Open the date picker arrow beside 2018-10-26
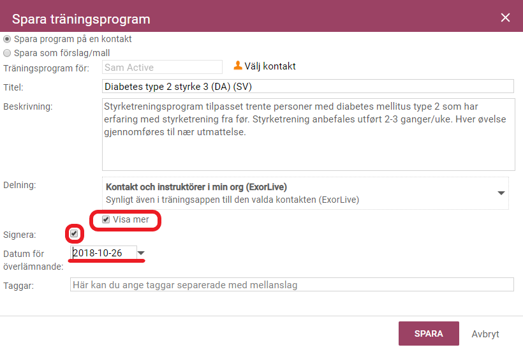The width and height of the screenshot is (523, 352). [141, 253]
